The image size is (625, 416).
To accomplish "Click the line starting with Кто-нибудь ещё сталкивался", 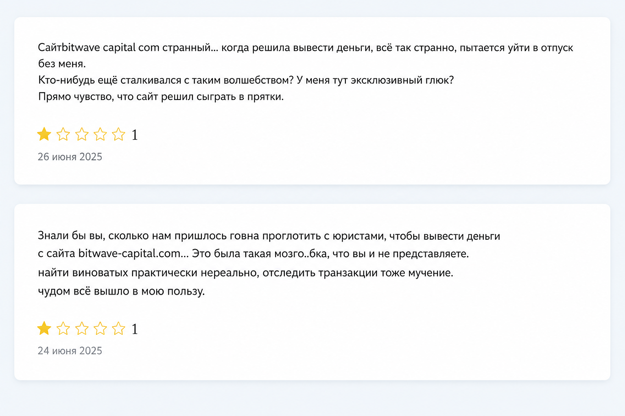I will coord(246,80).
